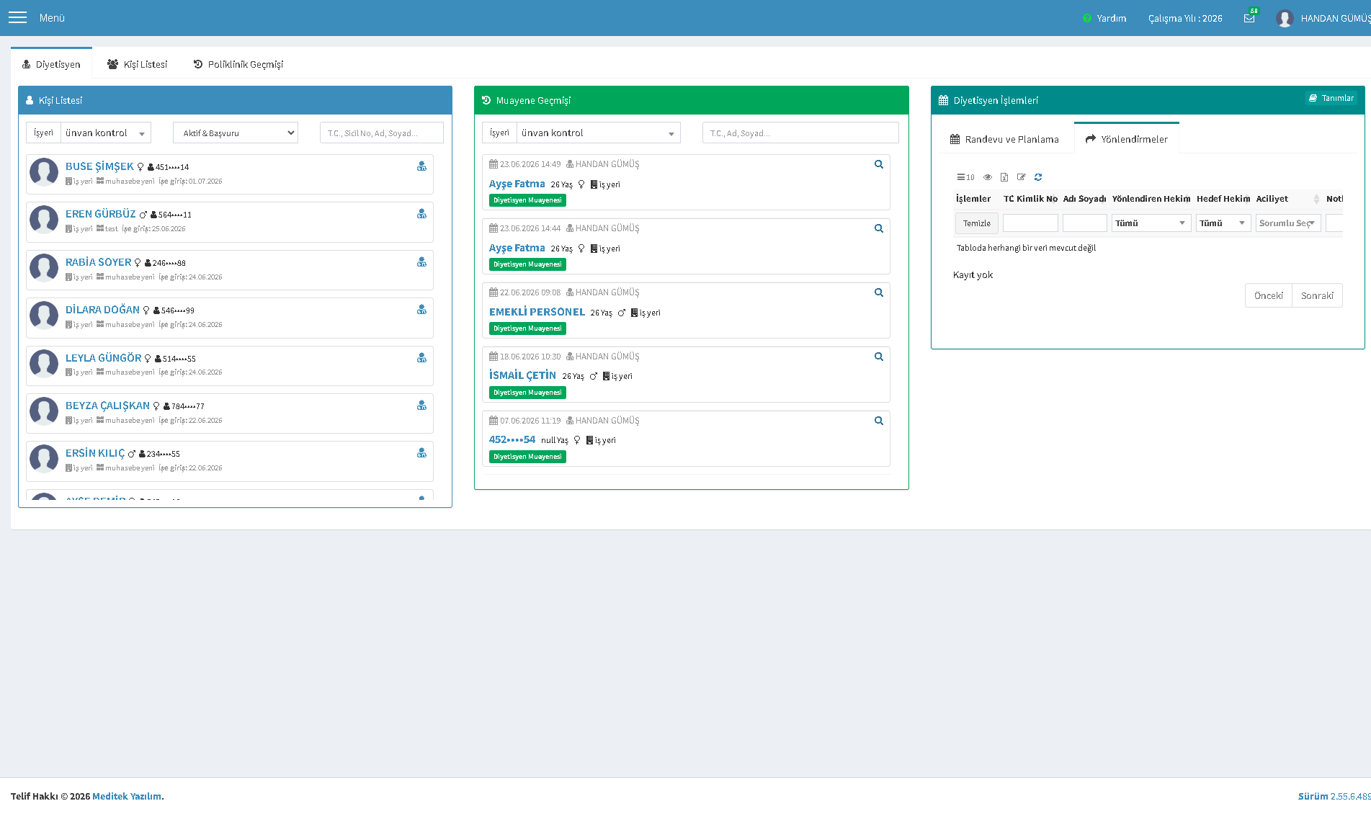
Task: Click the edit pencil icon above the table
Action: tap(1021, 177)
